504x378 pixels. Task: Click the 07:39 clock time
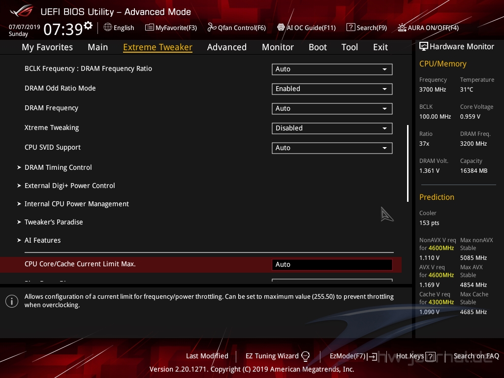click(x=63, y=29)
